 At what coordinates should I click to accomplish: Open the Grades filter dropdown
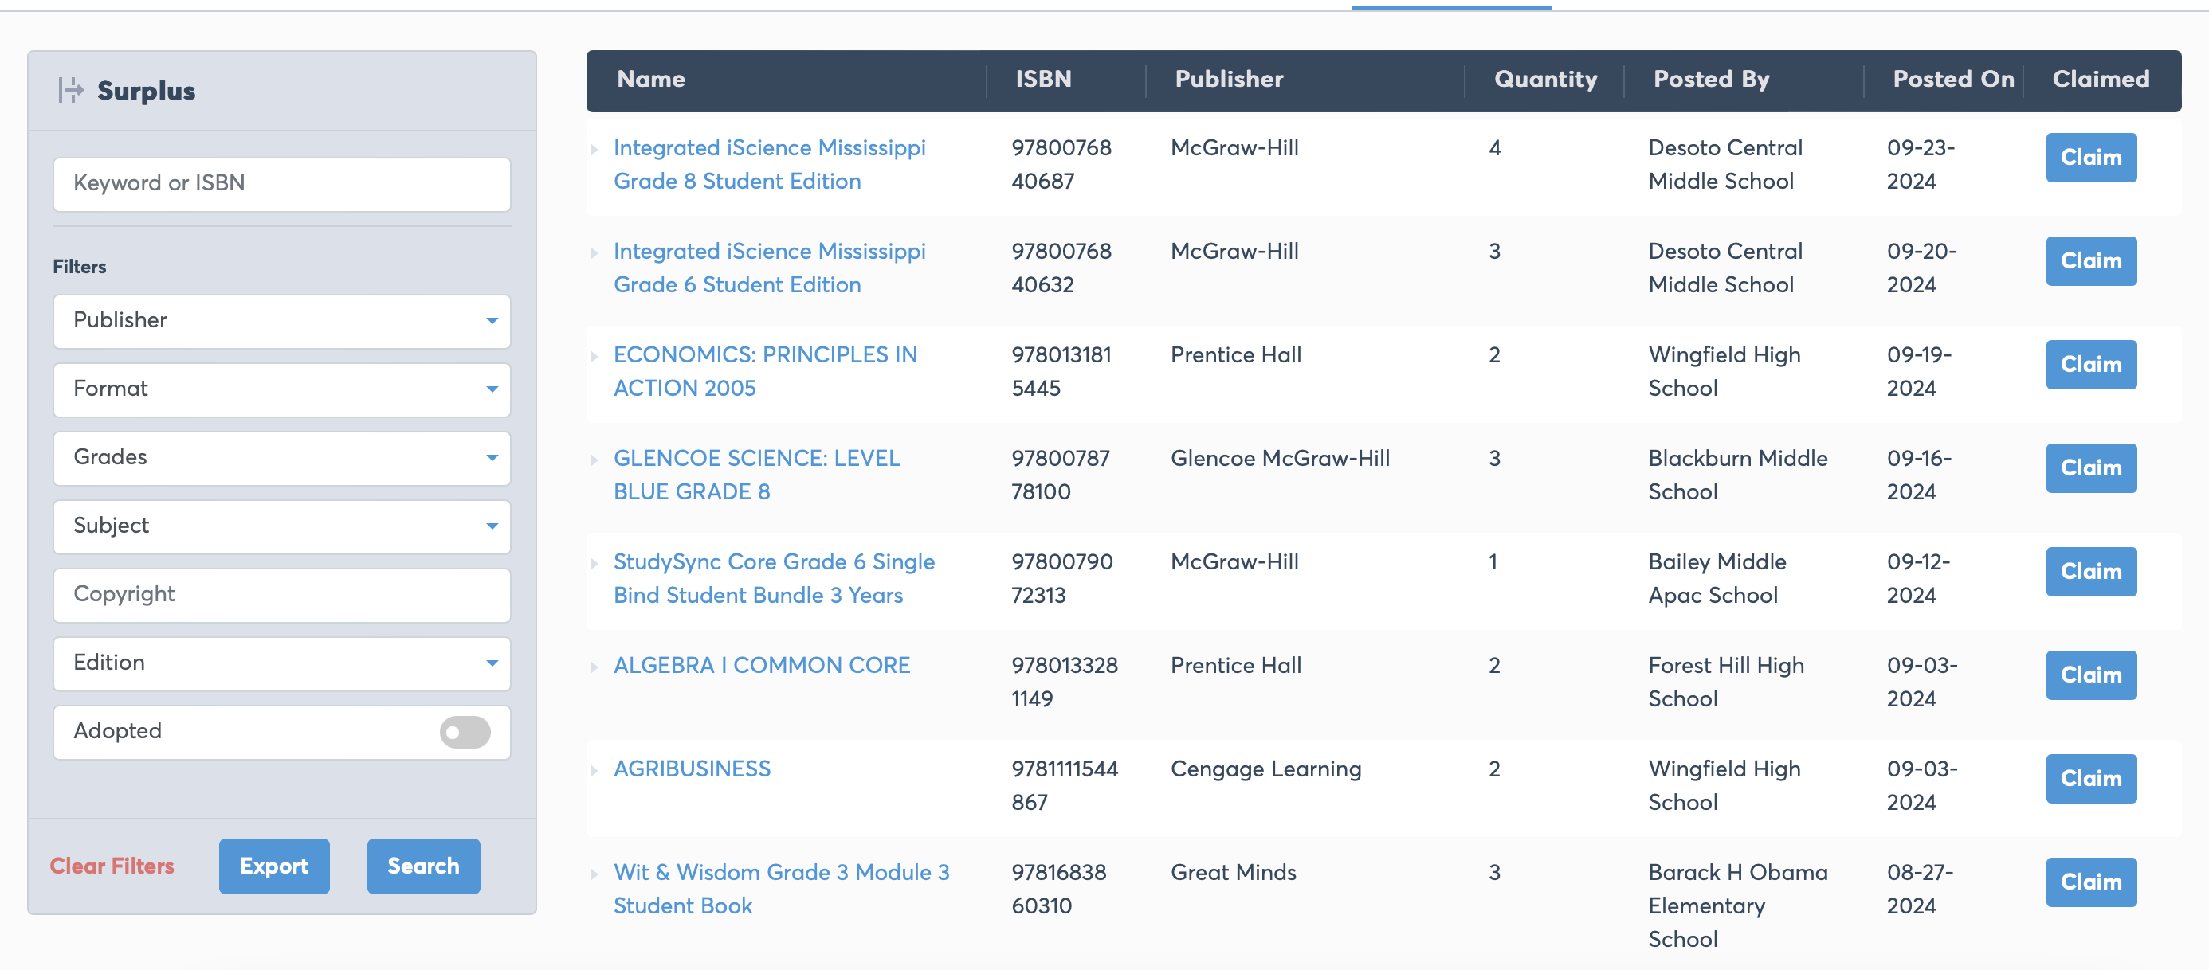click(282, 458)
